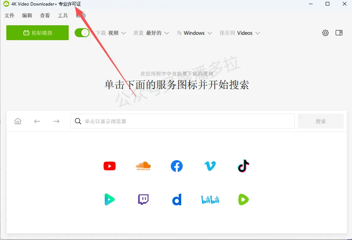
Task: Open the Facebook service icon
Action: 177,166
